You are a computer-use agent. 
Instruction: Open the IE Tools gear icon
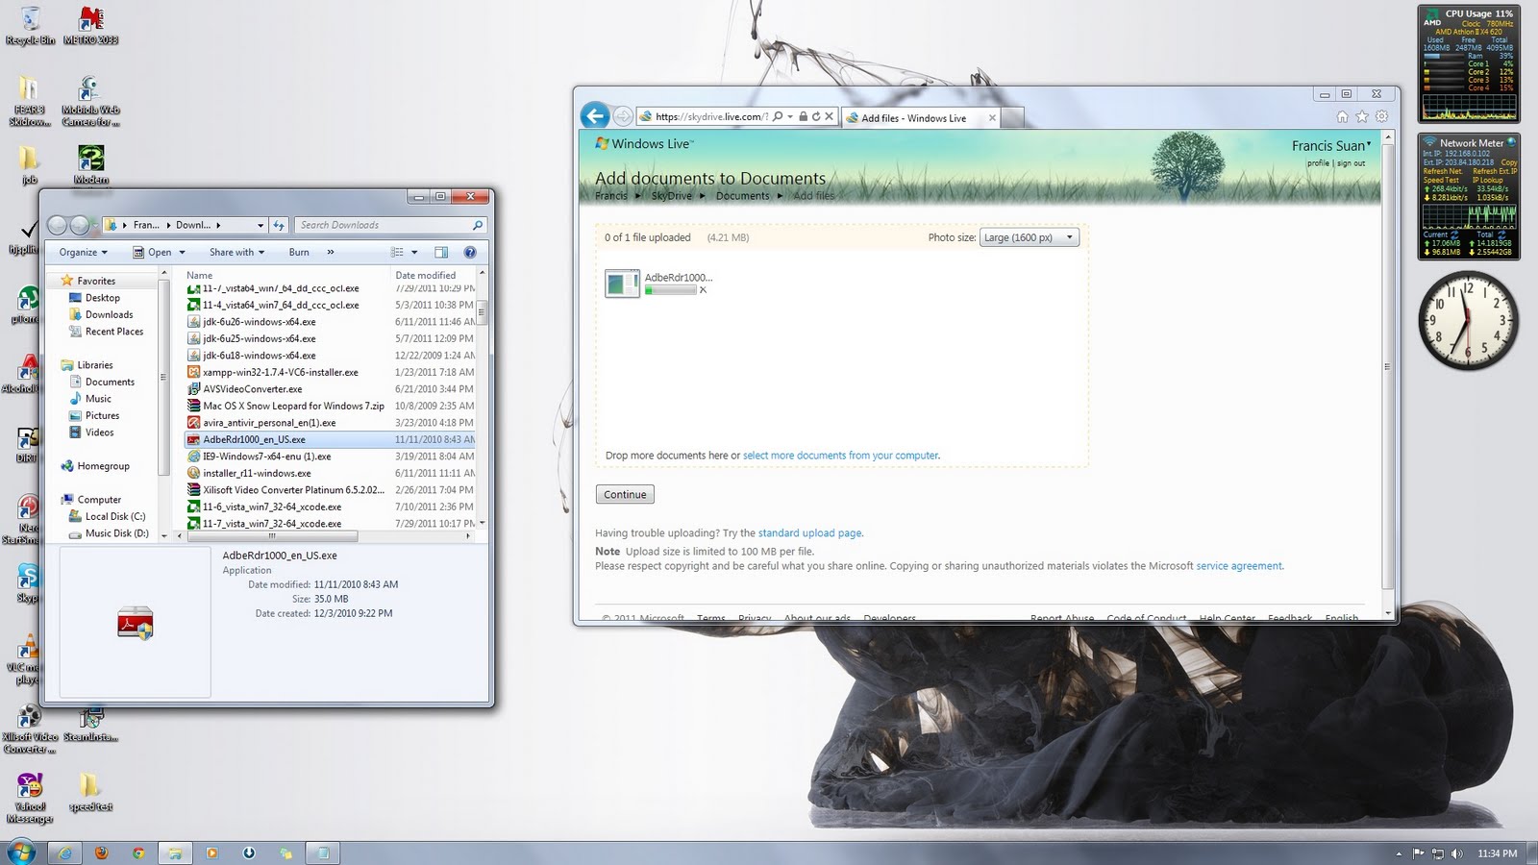click(x=1381, y=117)
